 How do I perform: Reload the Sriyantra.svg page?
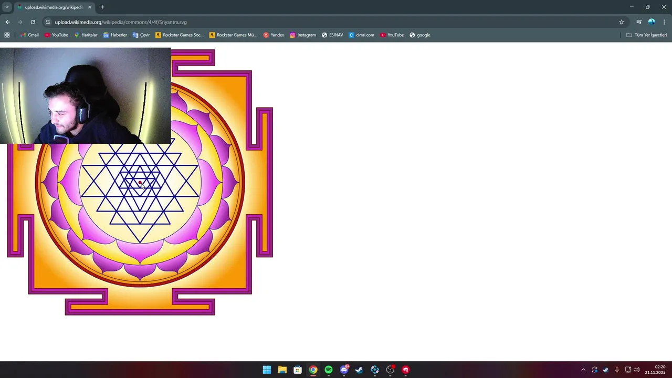33,22
